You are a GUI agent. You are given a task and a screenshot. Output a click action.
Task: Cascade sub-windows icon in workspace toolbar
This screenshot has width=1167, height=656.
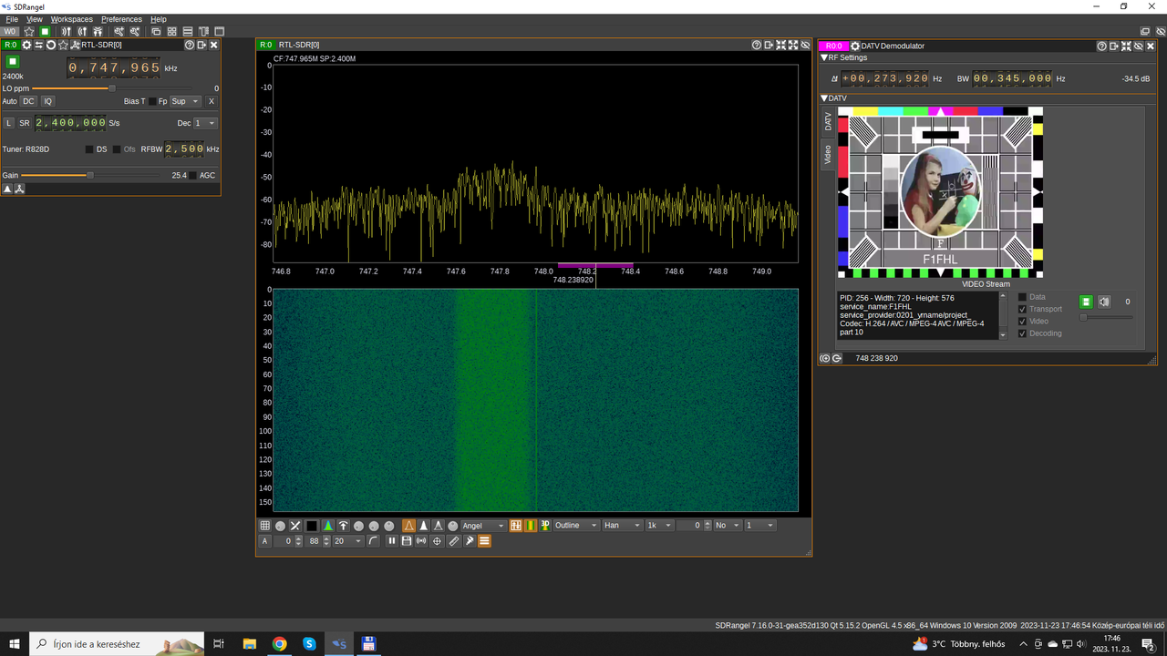tap(156, 31)
